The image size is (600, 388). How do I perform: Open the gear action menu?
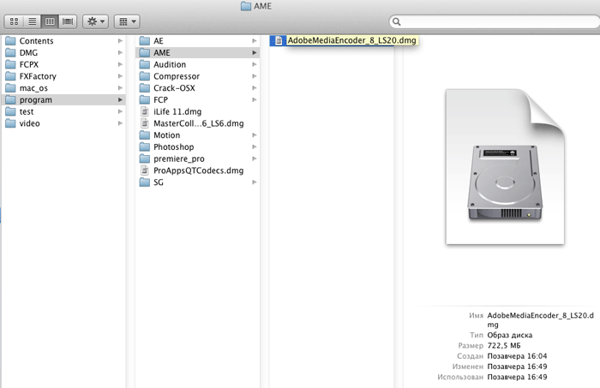pyautogui.click(x=96, y=21)
